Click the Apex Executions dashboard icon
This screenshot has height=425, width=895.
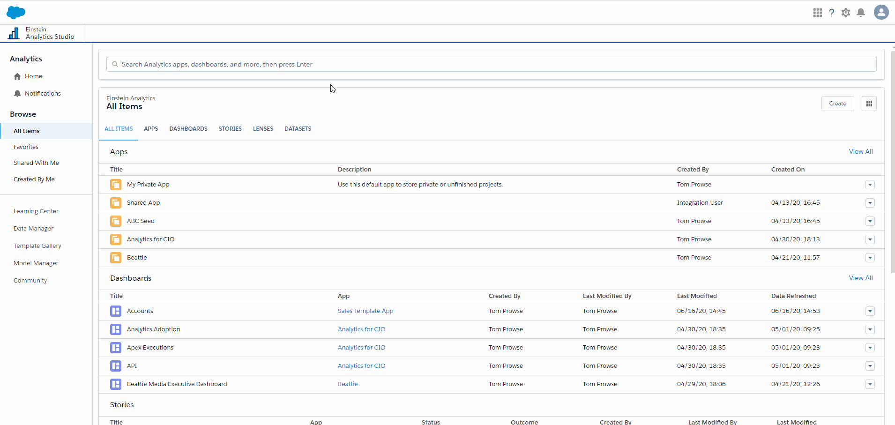[116, 348]
